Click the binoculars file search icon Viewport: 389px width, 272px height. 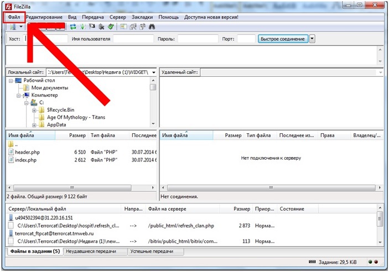tap(152, 27)
